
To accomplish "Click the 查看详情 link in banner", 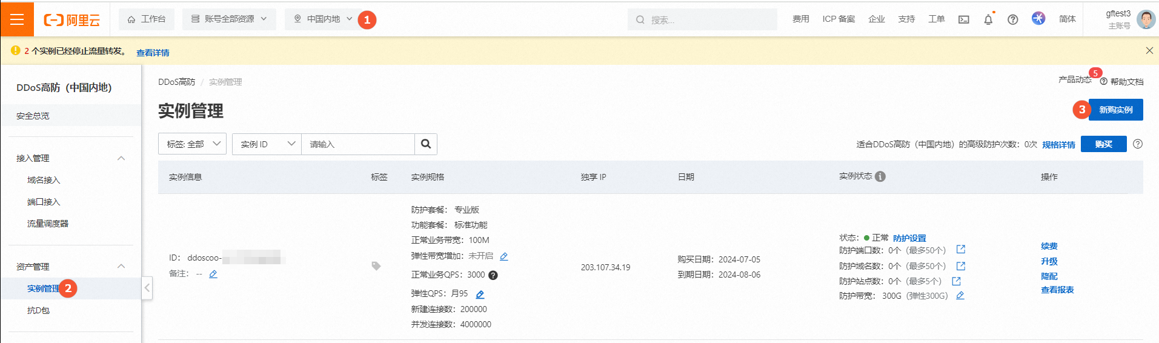I will click(153, 53).
